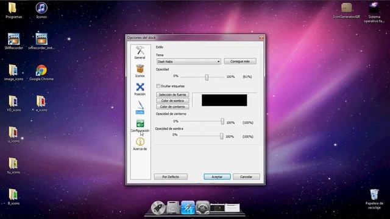Click the Color de sombra button
Image resolution: width=390 pixels, height=219 pixels.
click(172, 100)
